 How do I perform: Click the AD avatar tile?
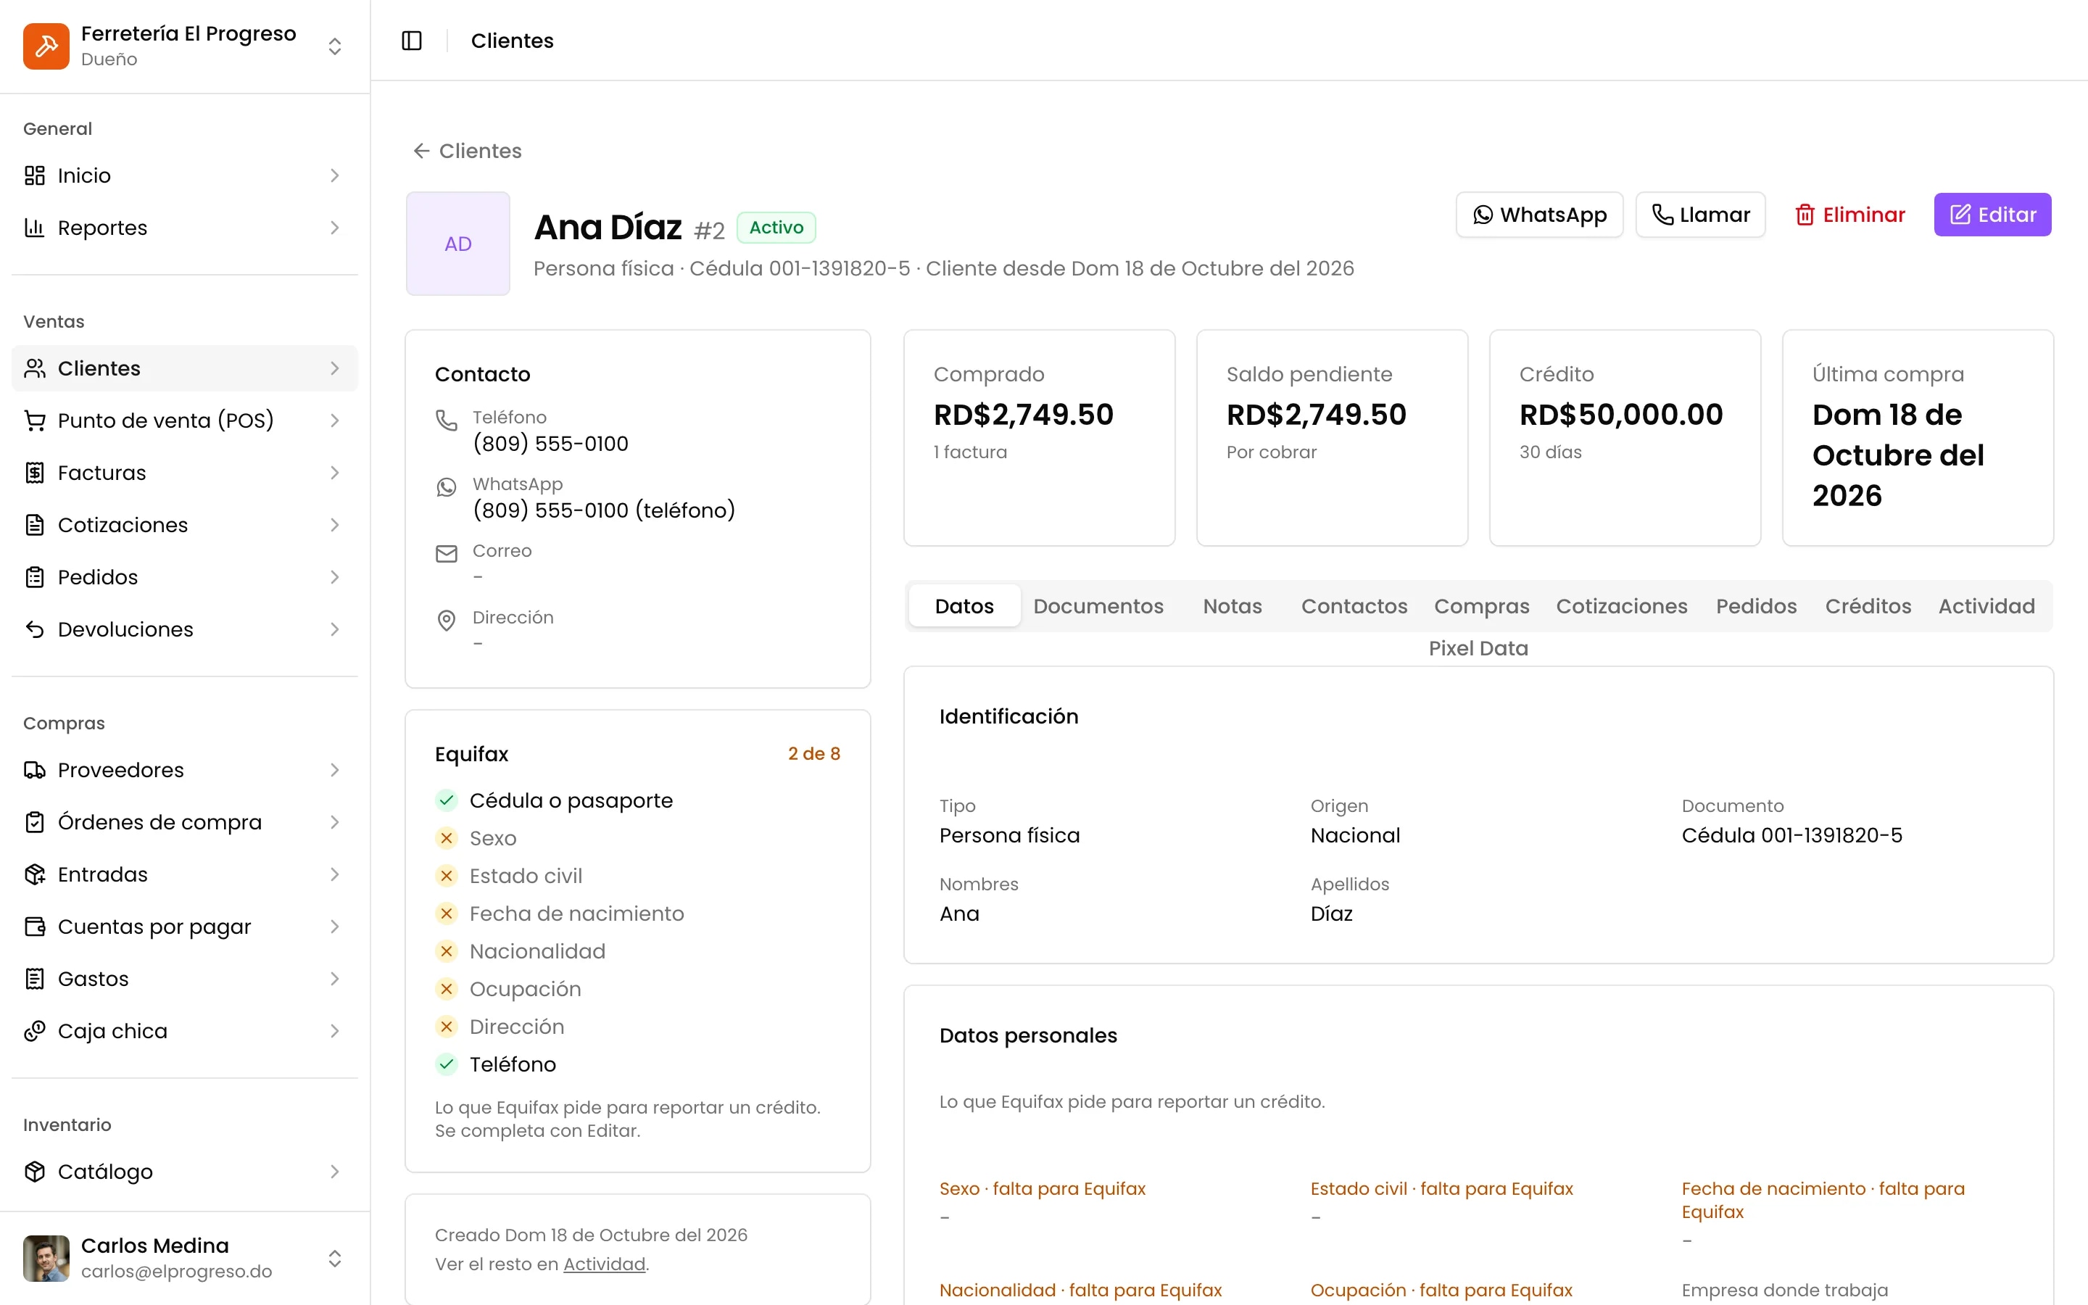click(457, 244)
